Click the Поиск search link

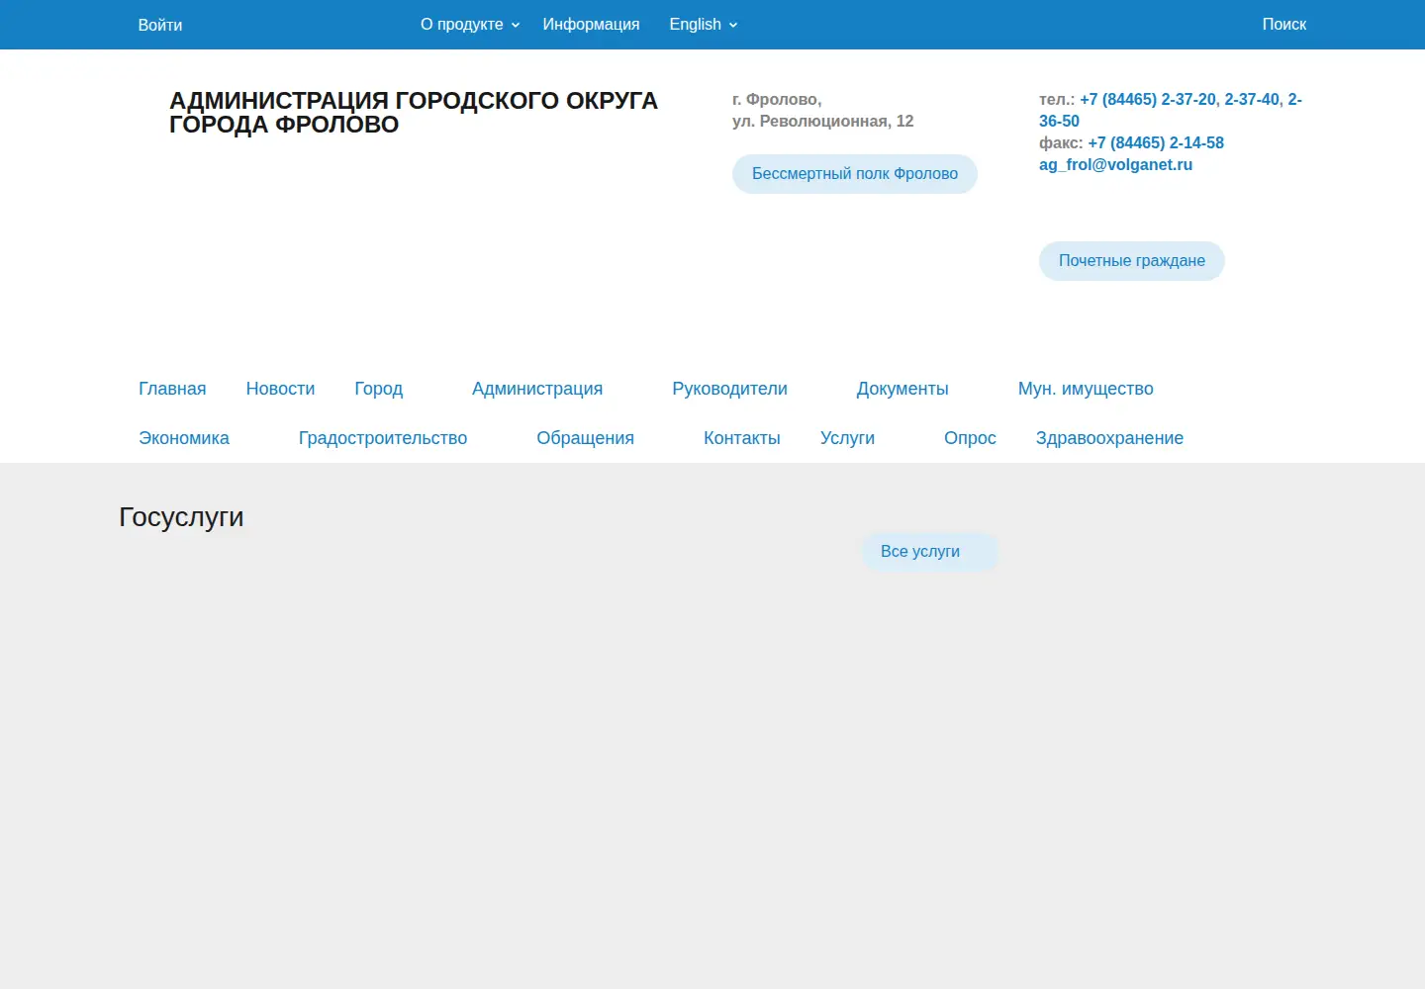pyautogui.click(x=1283, y=25)
